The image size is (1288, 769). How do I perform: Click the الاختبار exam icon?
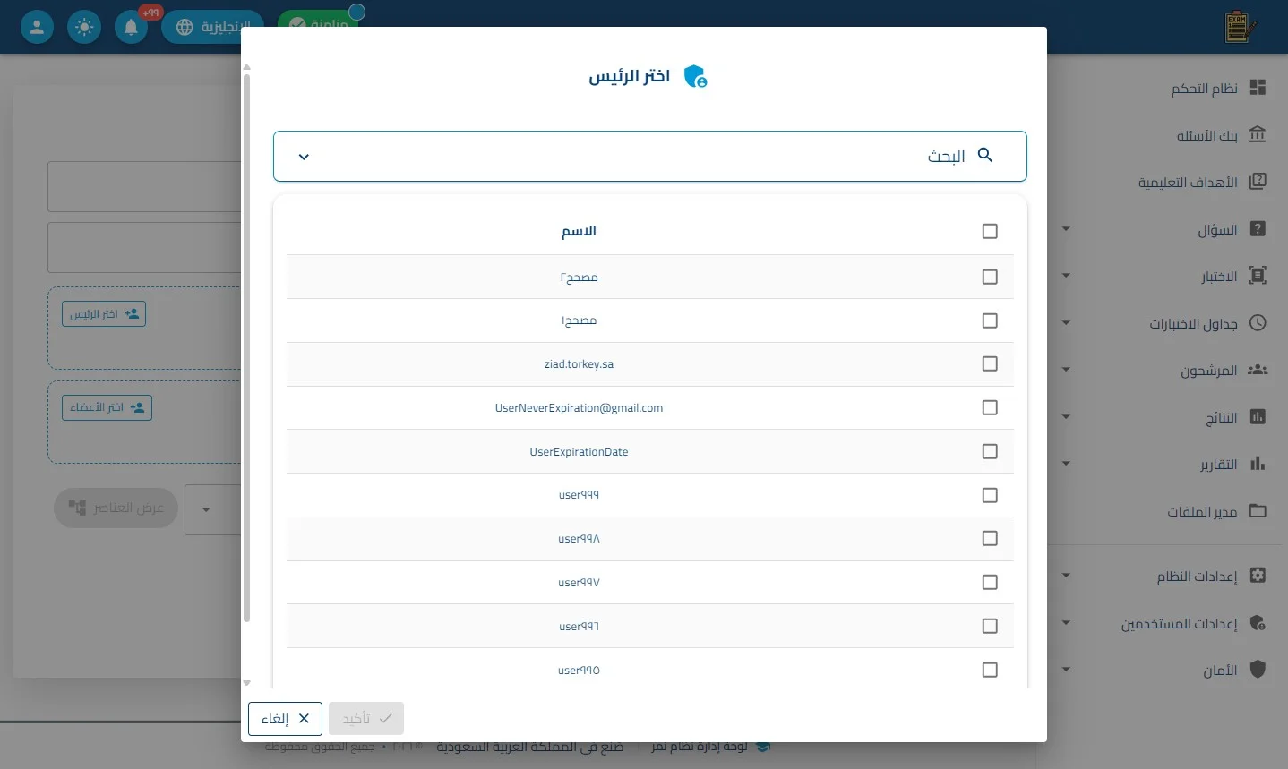tap(1258, 275)
